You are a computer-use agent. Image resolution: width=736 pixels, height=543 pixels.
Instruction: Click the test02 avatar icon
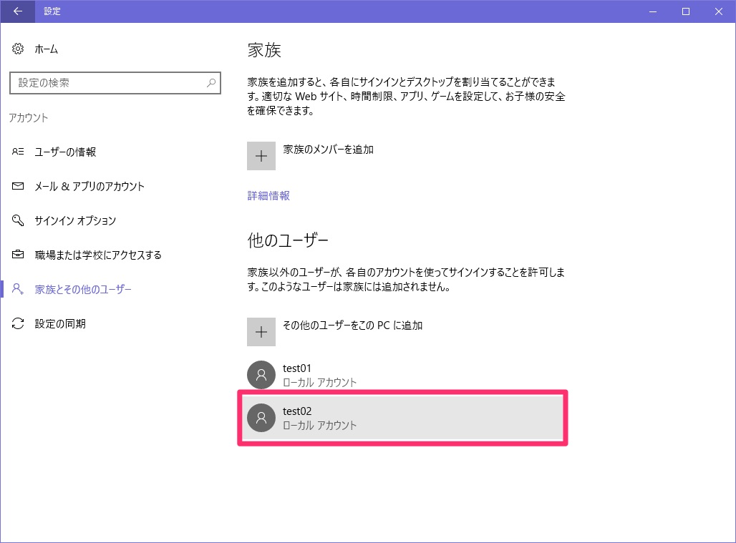pos(261,418)
